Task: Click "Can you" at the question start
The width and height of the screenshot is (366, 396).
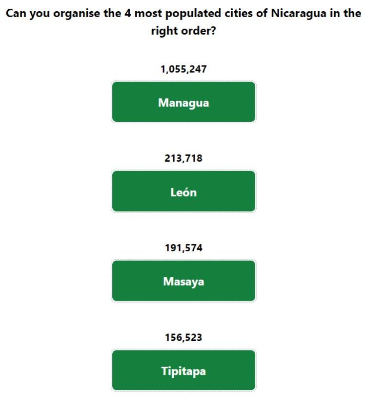Action: point(28,14)
